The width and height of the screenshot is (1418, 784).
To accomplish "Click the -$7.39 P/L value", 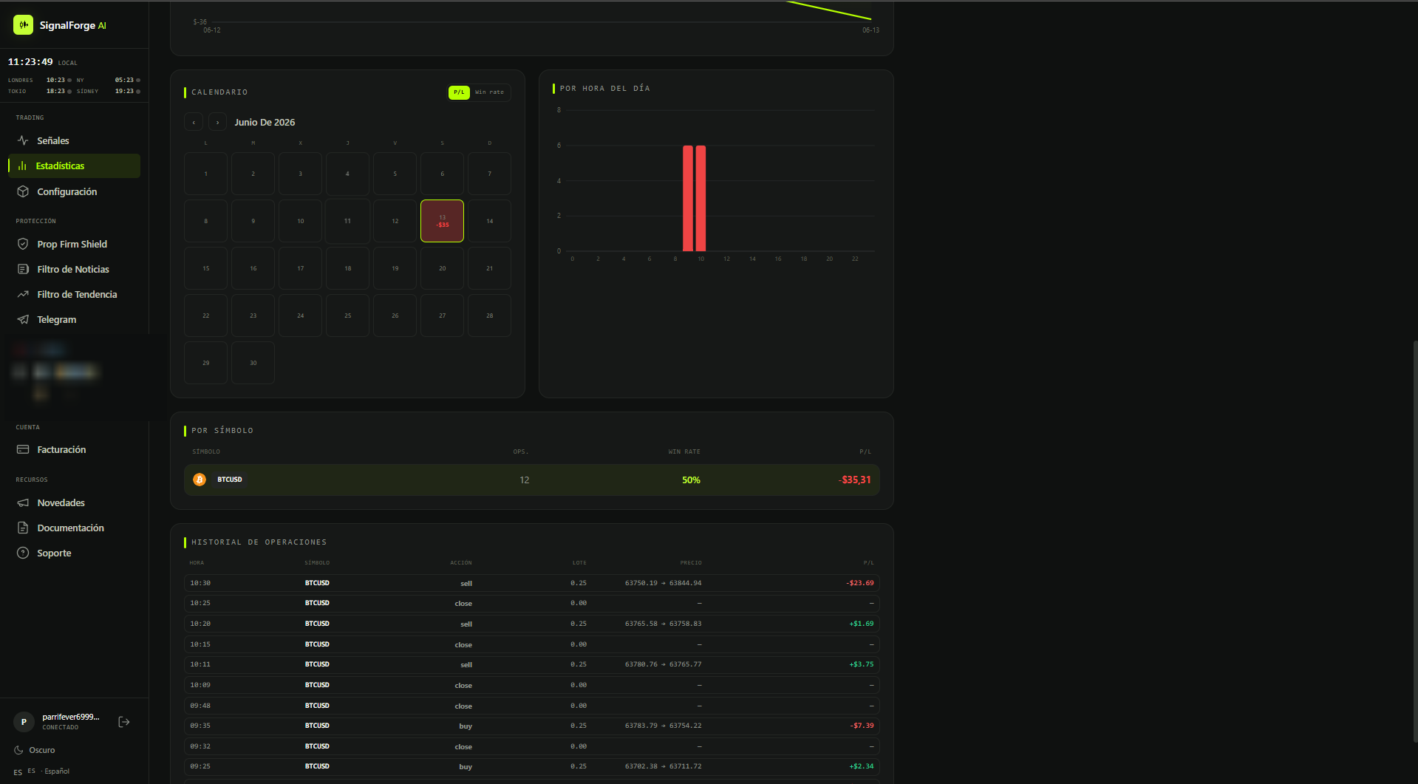I will tap(861, 726).
